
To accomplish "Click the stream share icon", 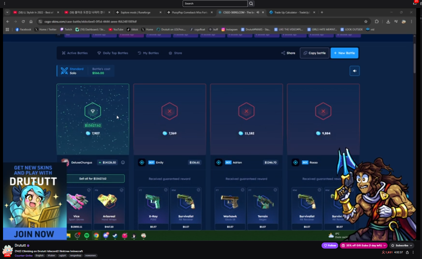I will coord(407,252).
